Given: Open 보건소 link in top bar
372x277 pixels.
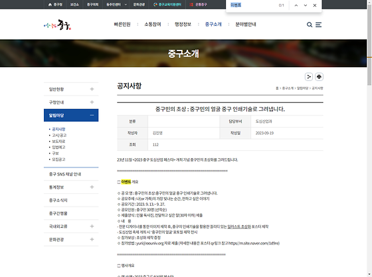Looking at the screenshot, I should tap(74, 5).
